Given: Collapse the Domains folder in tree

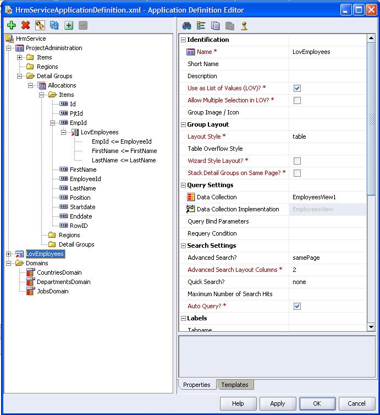Looking at the screenshot, I should (x=9, y=263).
